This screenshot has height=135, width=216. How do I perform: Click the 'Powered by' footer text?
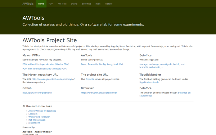(x=28, y=127)
